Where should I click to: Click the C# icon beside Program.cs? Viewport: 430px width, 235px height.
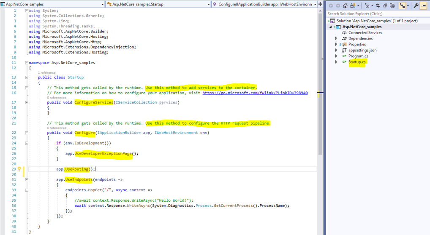(344, 56)
